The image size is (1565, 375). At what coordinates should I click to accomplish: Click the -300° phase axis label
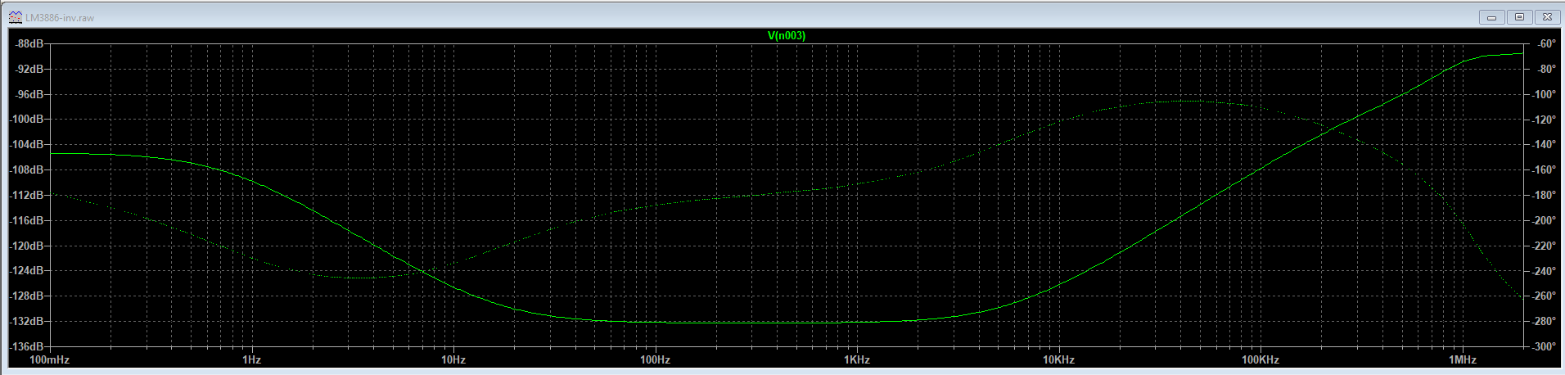[1545, 346]
